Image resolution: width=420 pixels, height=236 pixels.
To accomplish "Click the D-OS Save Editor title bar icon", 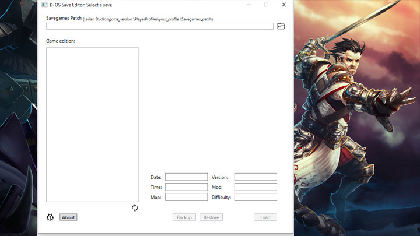I will [x=44, y=5].
